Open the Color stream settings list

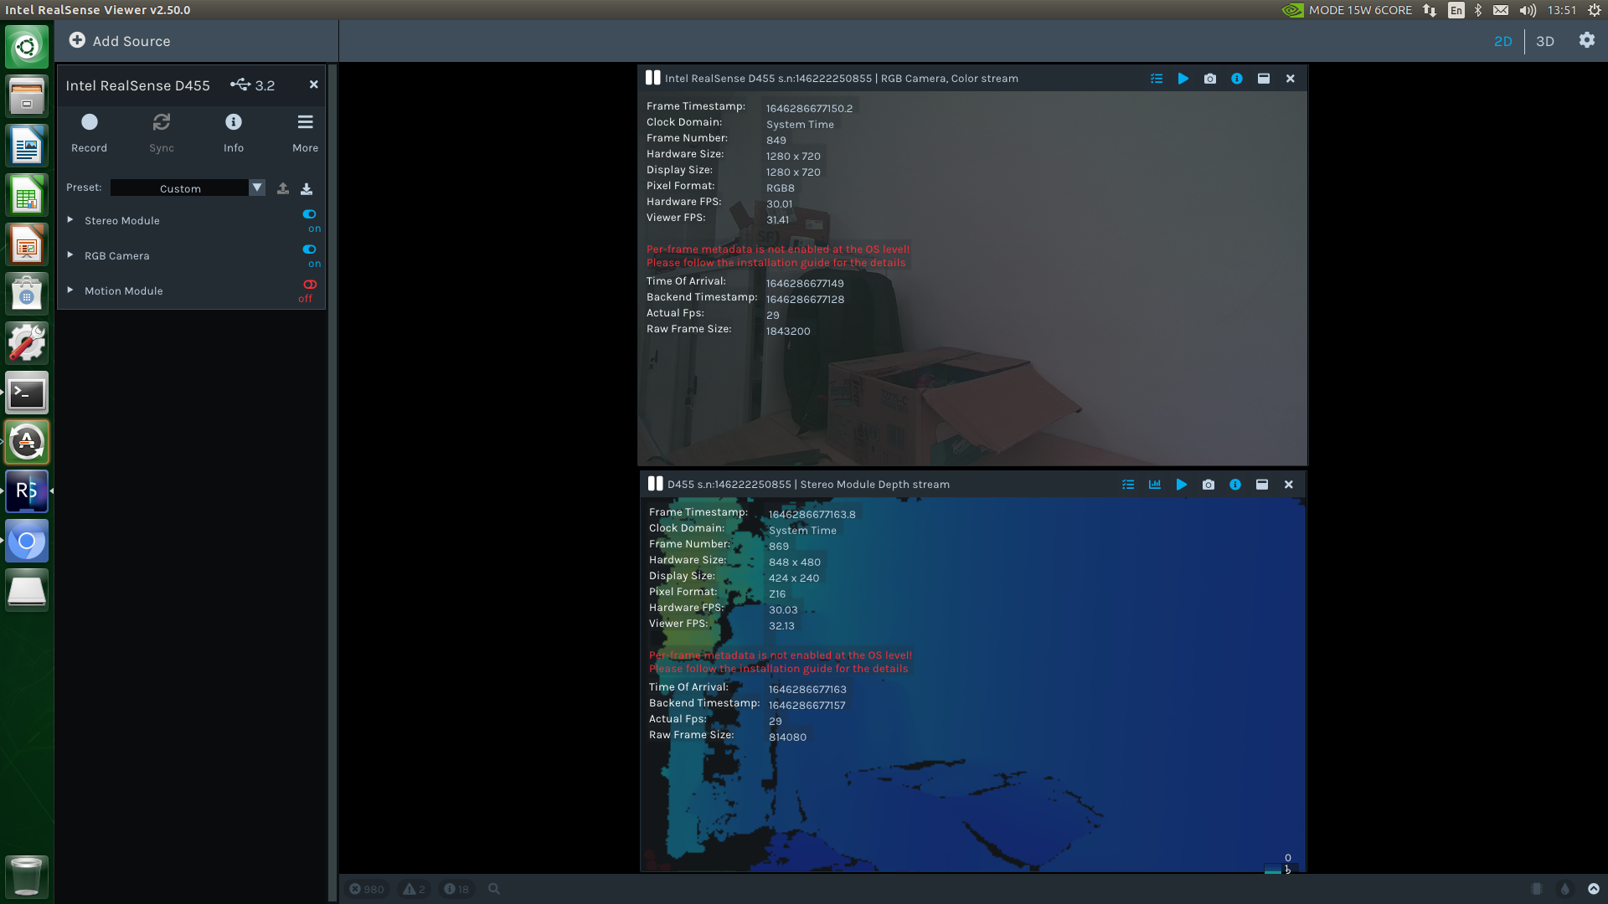[x=1157, y=78]
